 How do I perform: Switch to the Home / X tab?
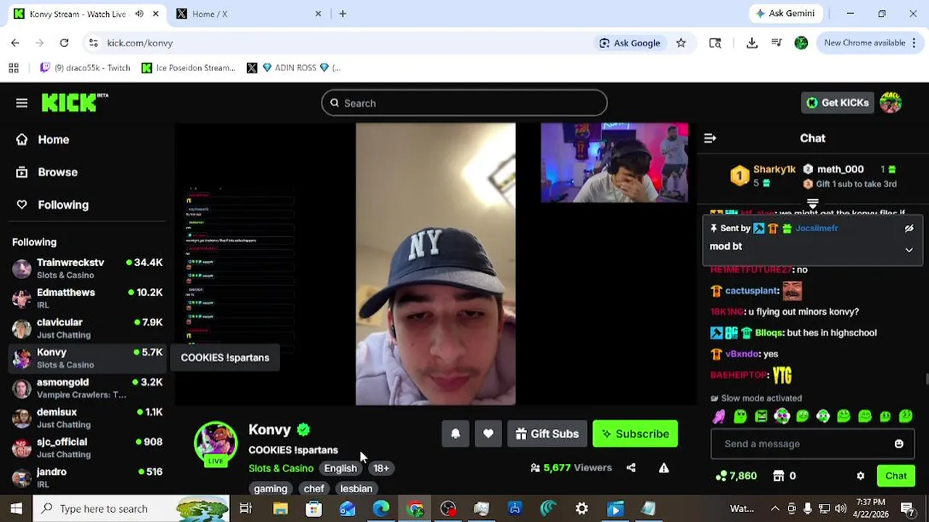pos(247,14)
